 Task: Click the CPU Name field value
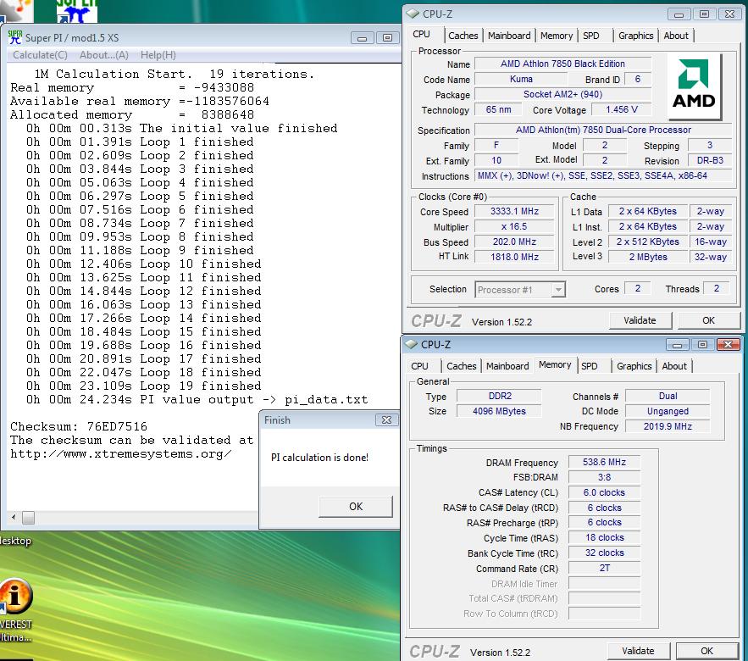[563, 64]
